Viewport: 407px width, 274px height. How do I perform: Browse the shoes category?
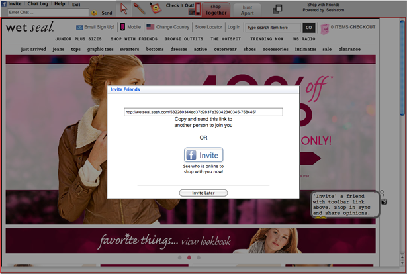[249, 49]
